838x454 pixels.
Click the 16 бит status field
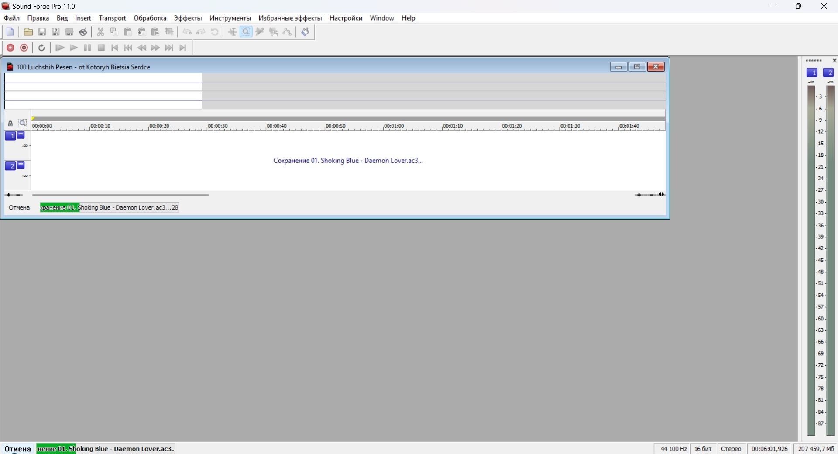coord(703,449)
